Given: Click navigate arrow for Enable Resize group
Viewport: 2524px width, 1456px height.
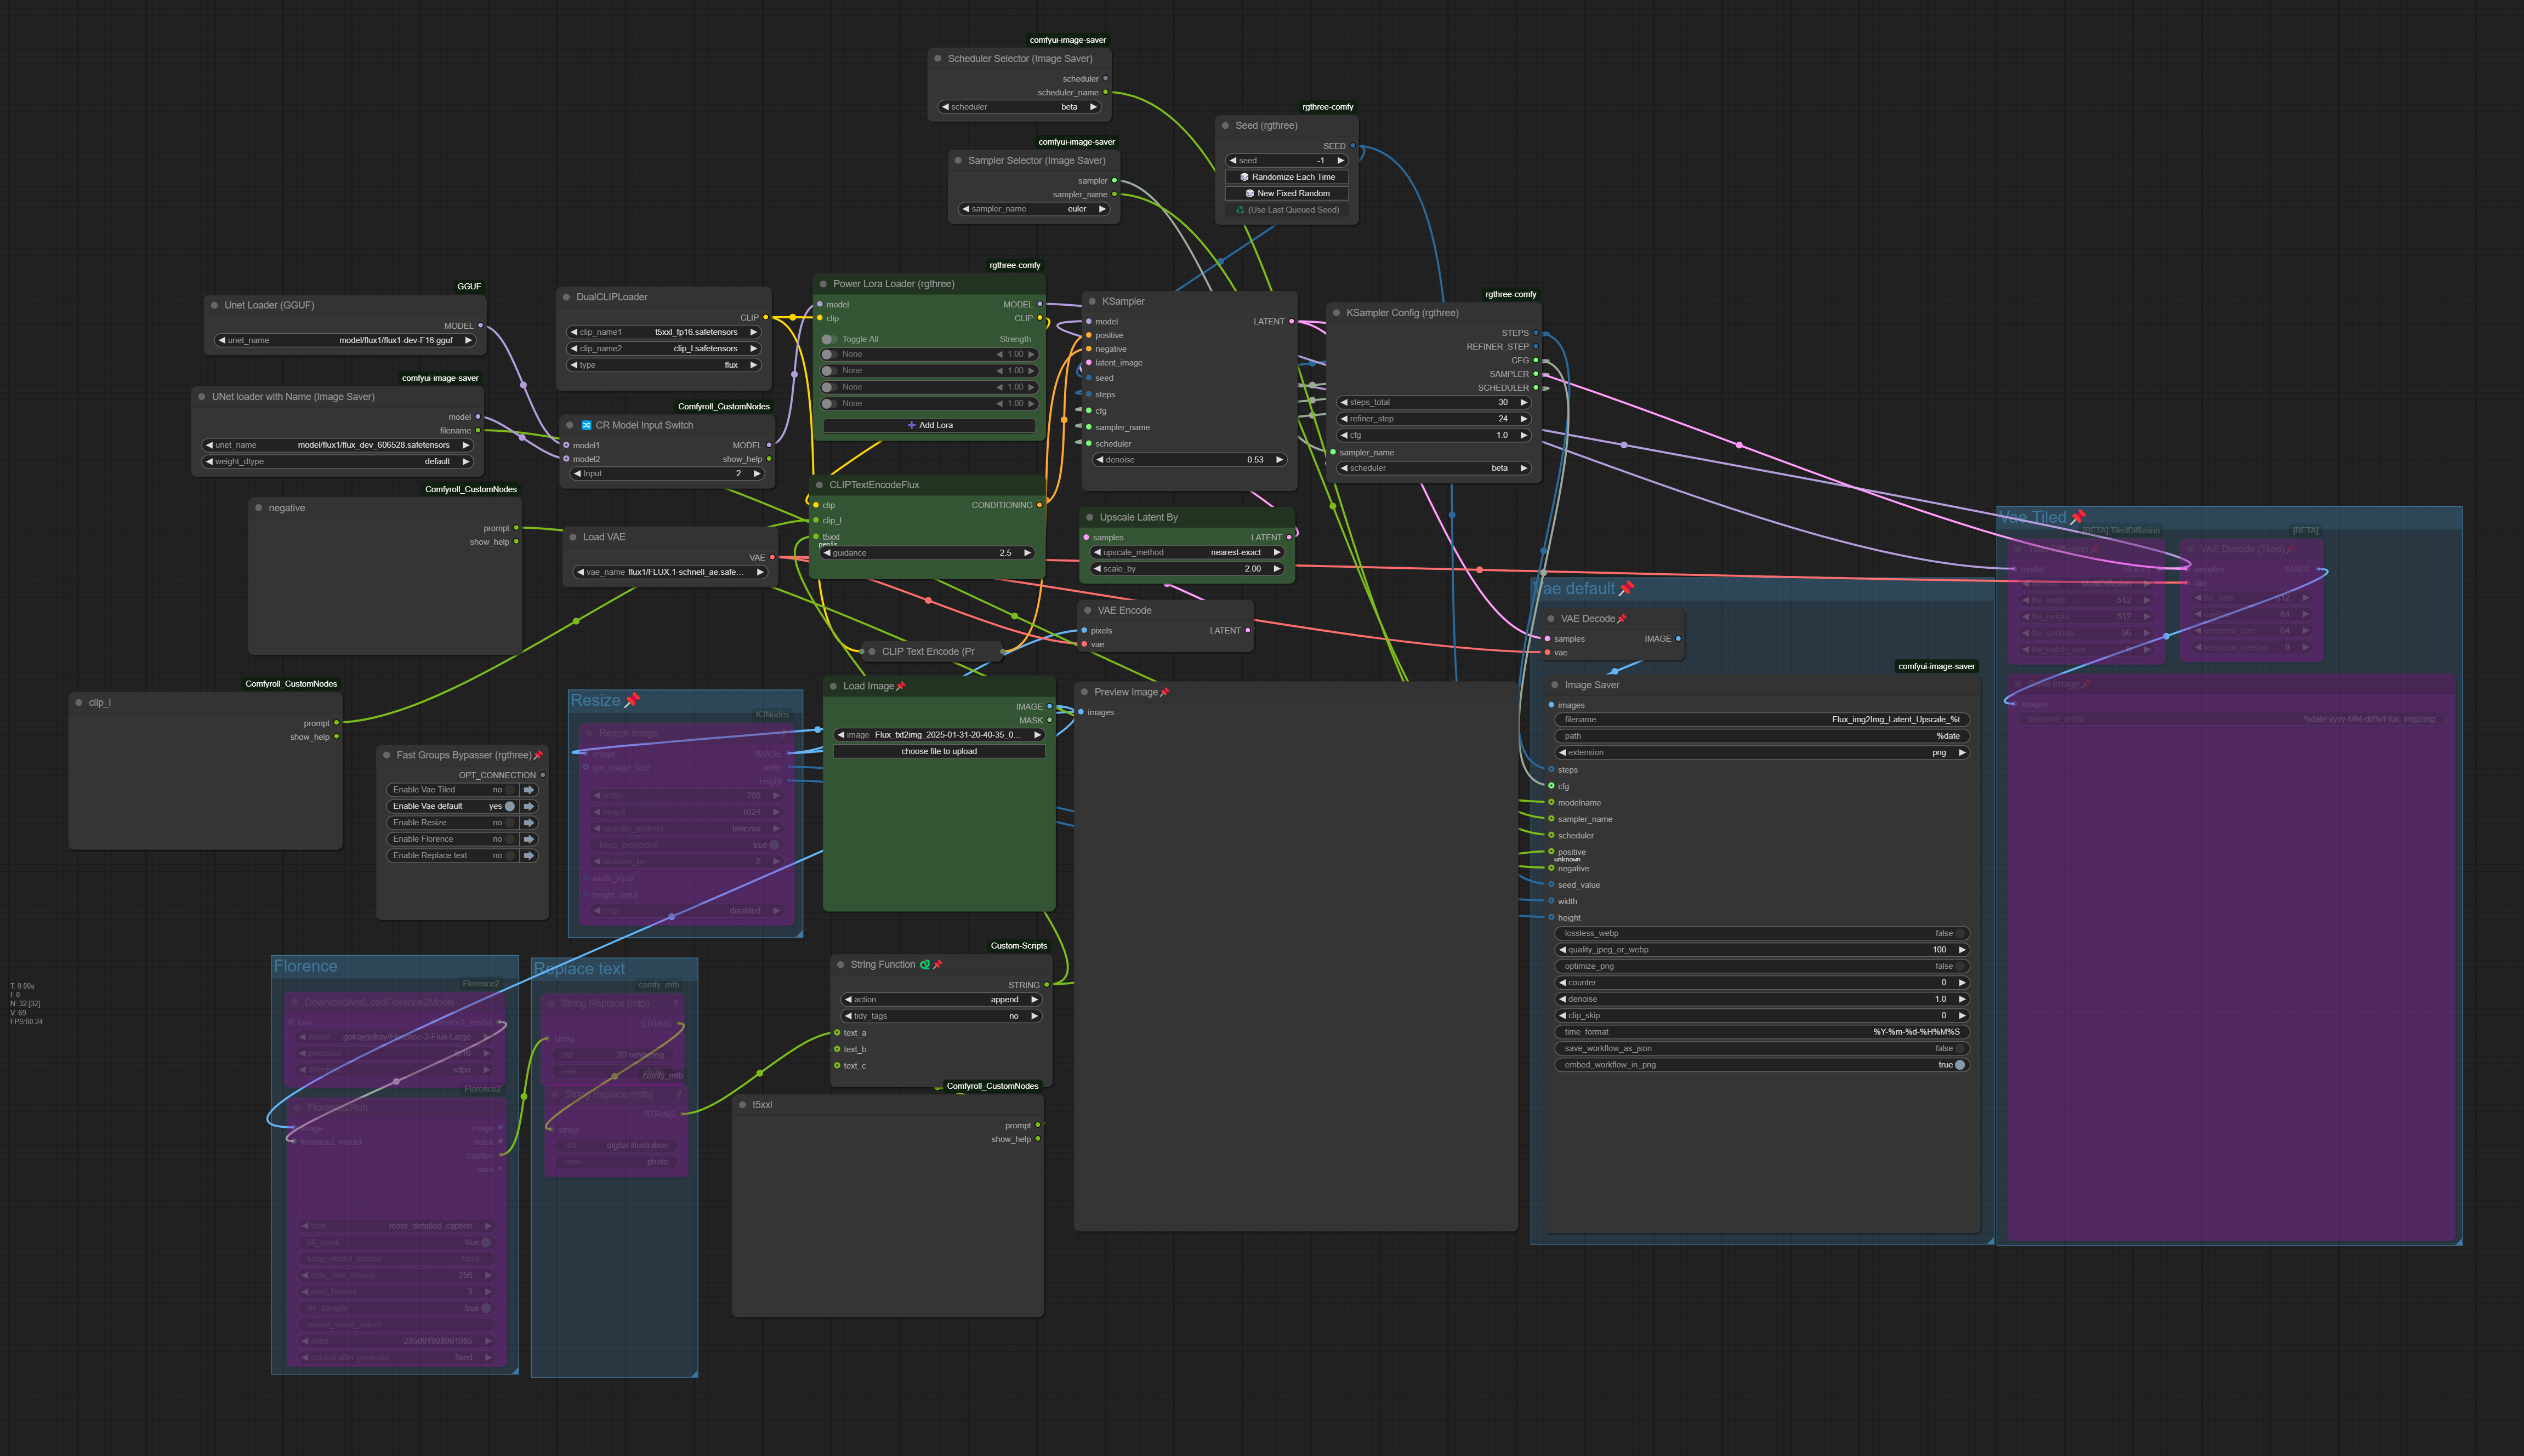Looking at the screenshot, I should [x=529, y=823].
